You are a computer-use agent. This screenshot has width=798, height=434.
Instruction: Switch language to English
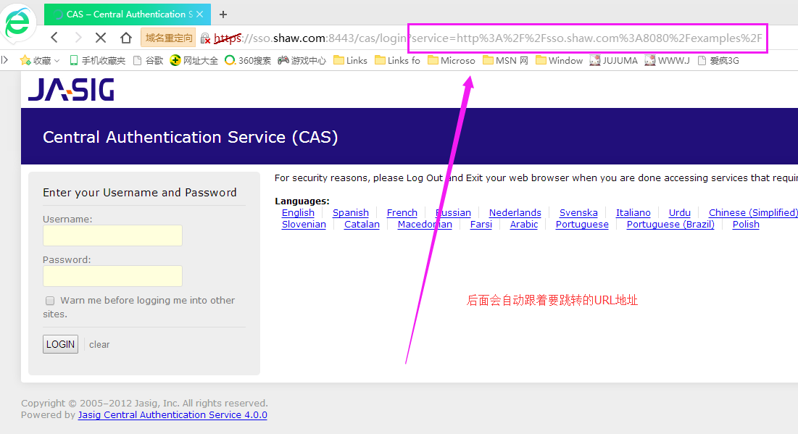pos(298,213)
